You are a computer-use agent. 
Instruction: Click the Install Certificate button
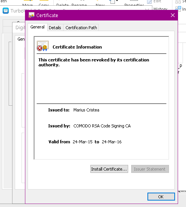(109, 169)
